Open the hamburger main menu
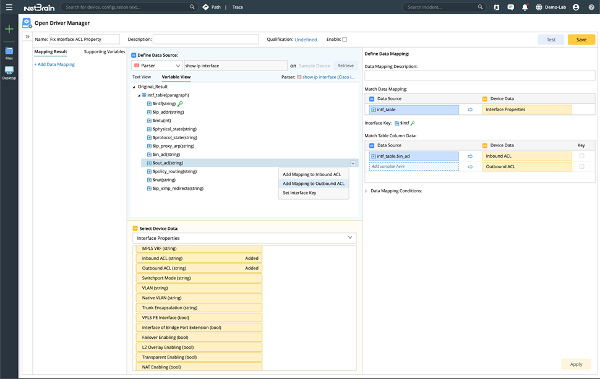600x379 pixels. [x=9, y=7]
